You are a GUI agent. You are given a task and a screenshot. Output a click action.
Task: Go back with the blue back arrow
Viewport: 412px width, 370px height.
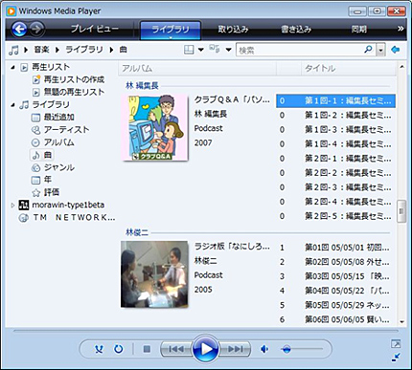tap(19, 30)
